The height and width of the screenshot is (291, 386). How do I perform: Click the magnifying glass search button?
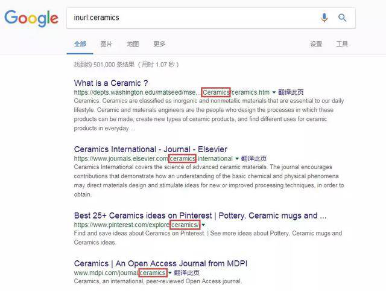342,18
